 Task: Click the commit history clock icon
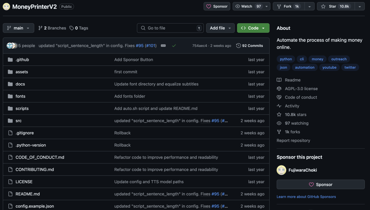239,45
